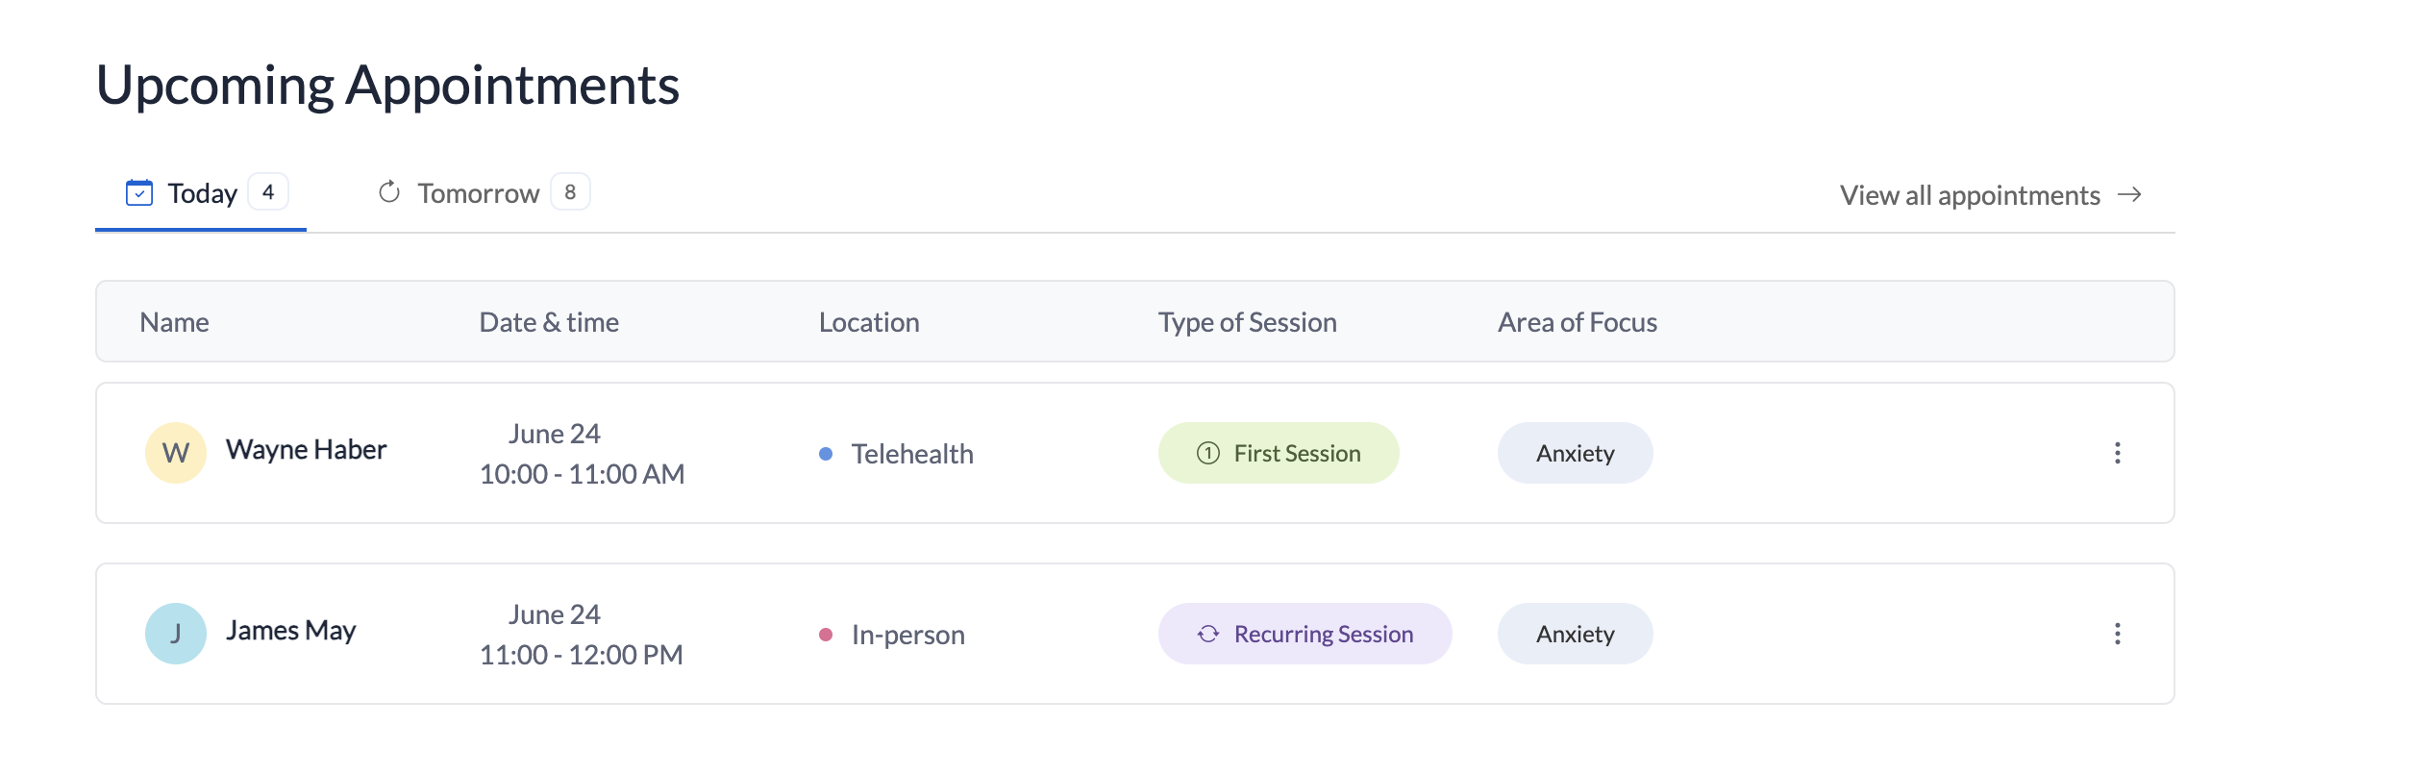Viewport: 2435px width, 775px height.
Task: Click the pink In-person location dot
Action: tap(826, 635)
